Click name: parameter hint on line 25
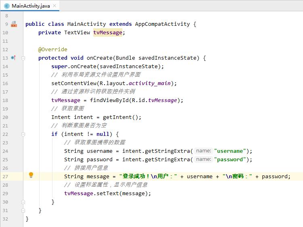Screen dimensions: 303x227 coord(203,159)
